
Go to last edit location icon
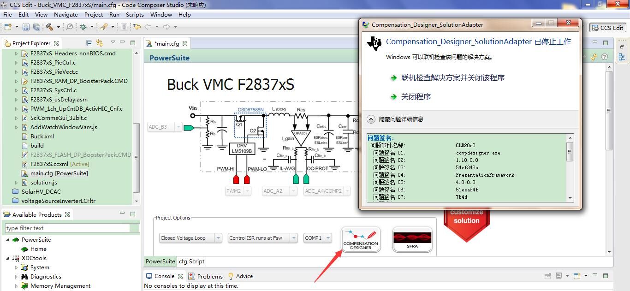(137, 27)
